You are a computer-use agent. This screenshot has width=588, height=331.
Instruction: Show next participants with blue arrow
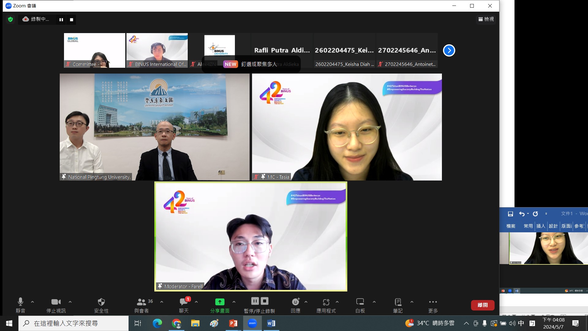[449, 51]
